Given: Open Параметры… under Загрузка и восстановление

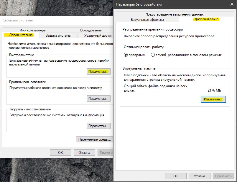Looking at the screenshot, I should [98, 126].
